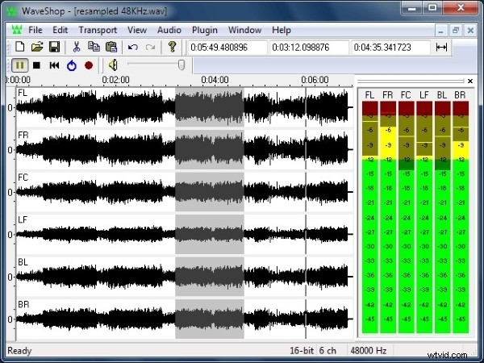Select the BL channel waveform label
484x363 pixels.
tap(23, 261)
